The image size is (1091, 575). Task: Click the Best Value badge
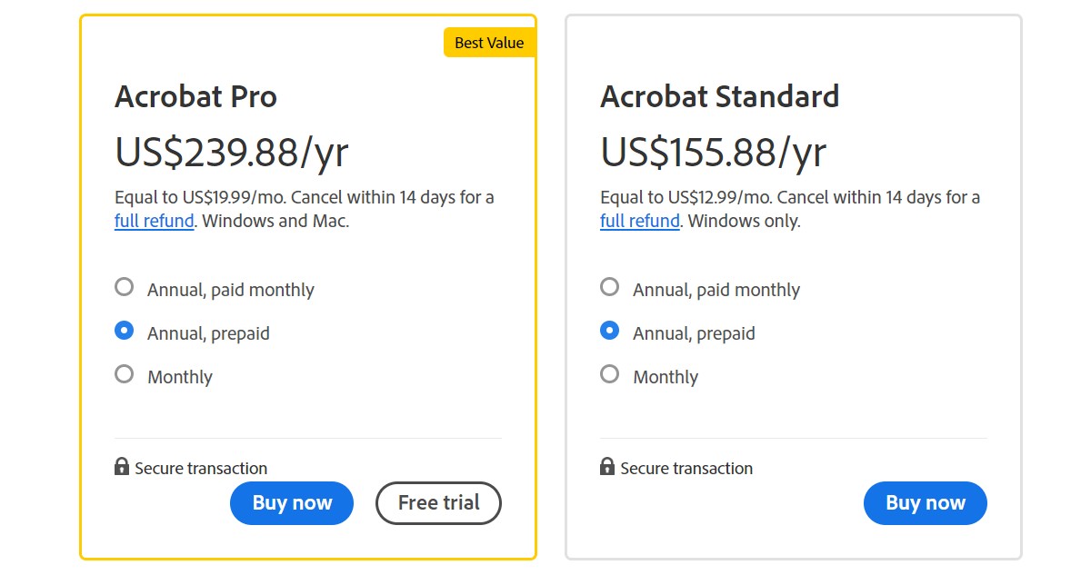point(489,42)
